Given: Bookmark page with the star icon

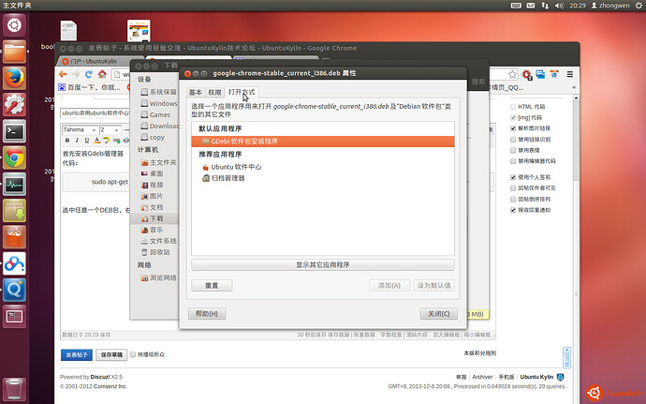Looking at the screenshot, I should click(512, 74).
